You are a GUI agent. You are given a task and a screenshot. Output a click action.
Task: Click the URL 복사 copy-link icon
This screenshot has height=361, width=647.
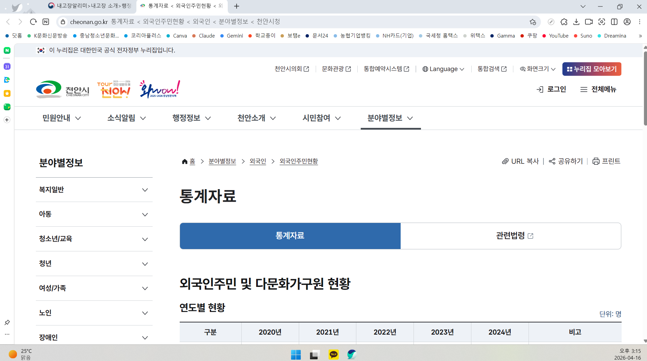pos(505,161)
